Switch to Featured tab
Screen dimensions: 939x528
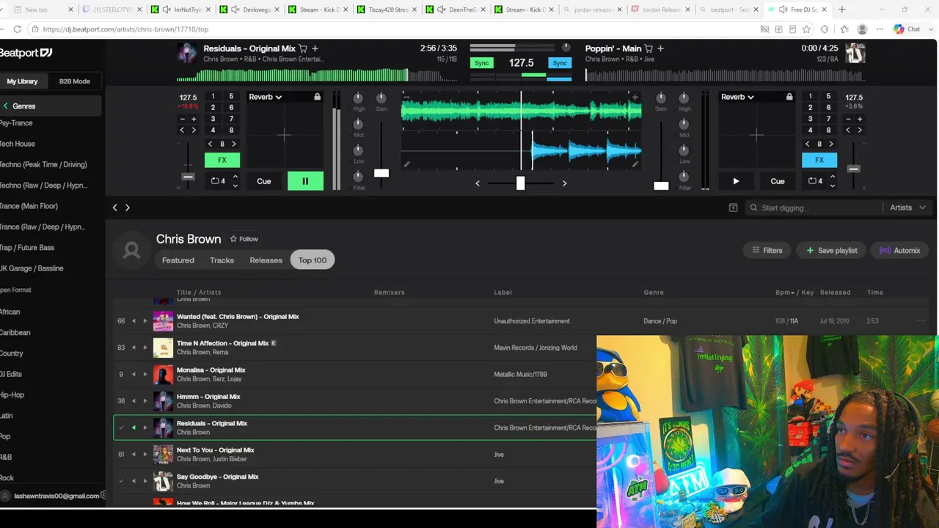[x=178, y=260]
